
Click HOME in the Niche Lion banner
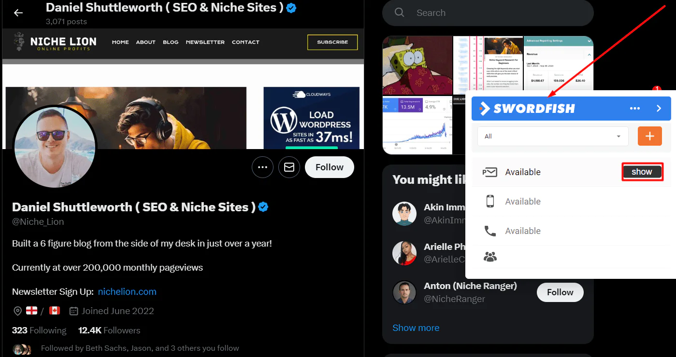coord(120,42)
